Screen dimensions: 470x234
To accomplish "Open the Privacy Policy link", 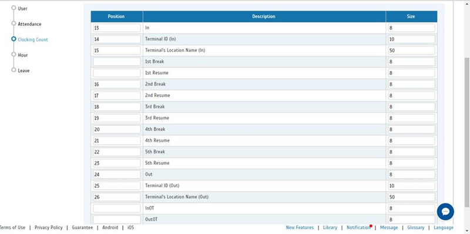I will [49, 228].
